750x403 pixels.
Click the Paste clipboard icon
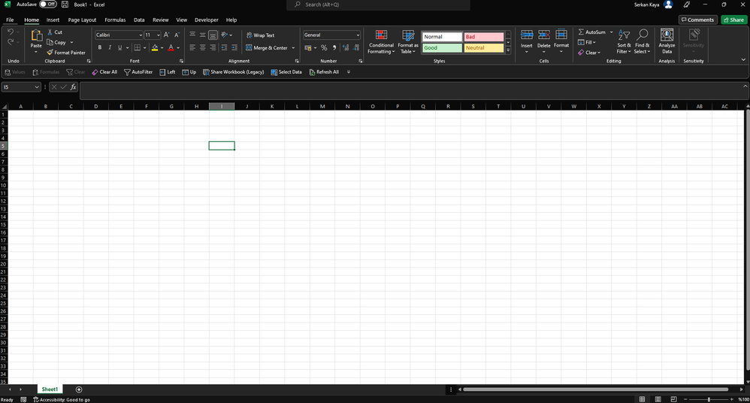coord(36,35)
